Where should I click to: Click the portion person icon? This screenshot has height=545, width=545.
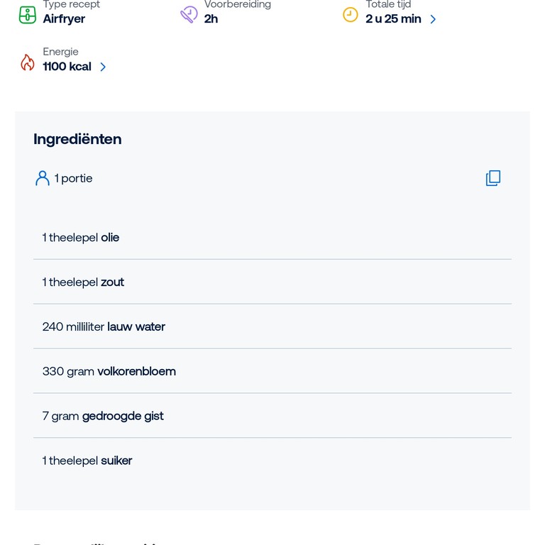[43, 178]
